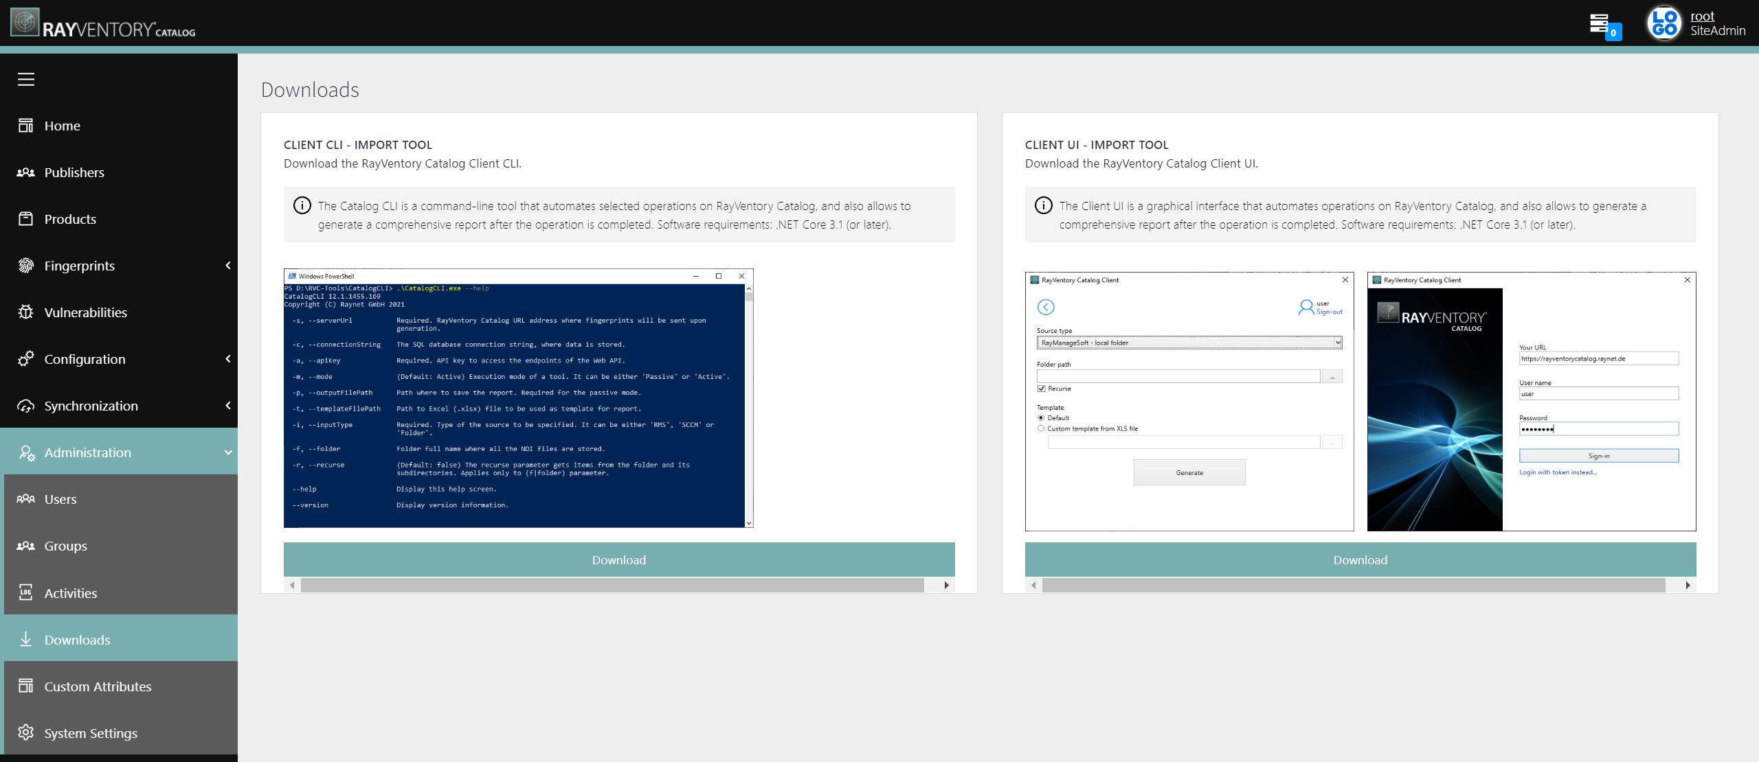
Task: Click the Client UI panel horizontal scrollbar
Action: 1354,585
